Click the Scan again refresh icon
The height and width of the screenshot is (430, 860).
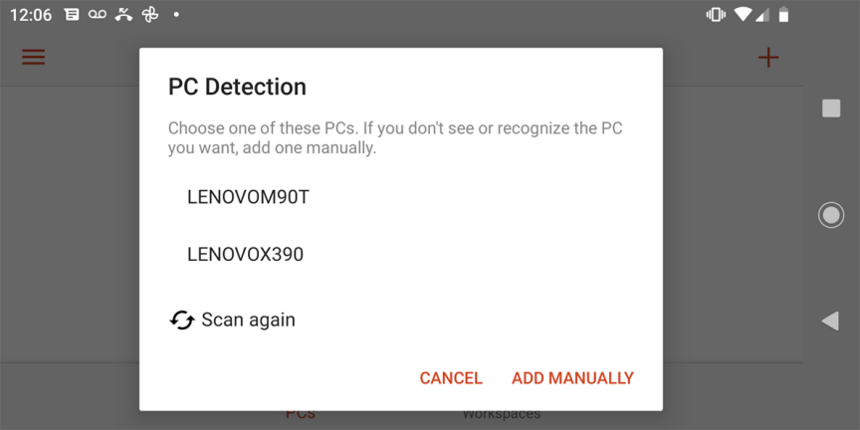181,320
